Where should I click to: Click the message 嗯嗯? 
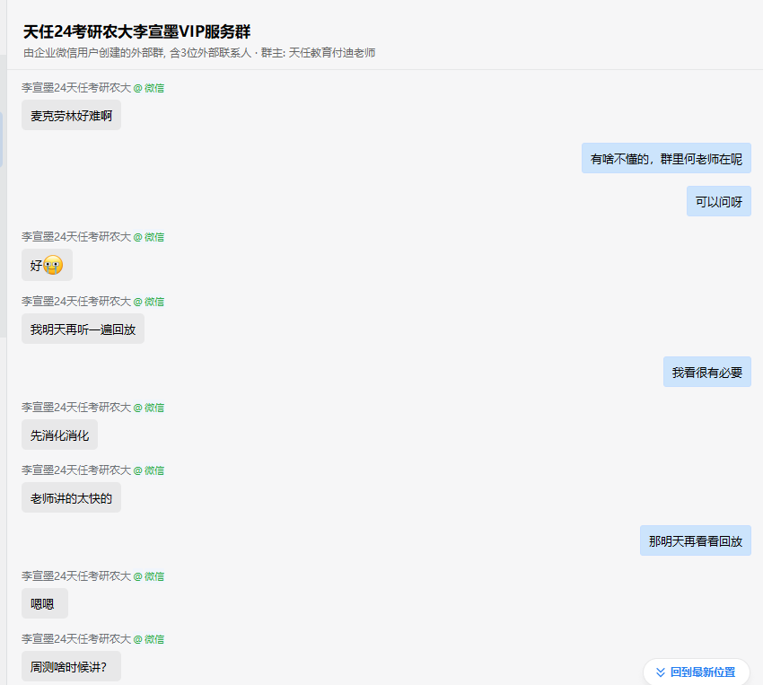[x=45, y=604]
